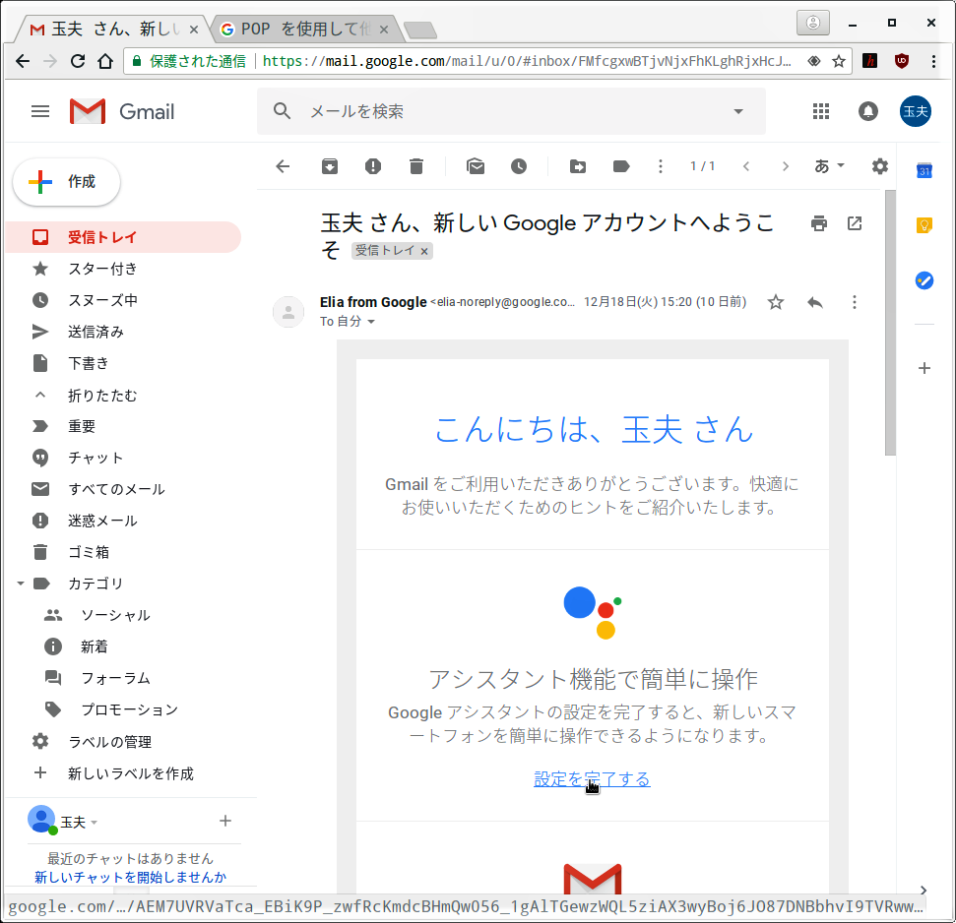Snooze email using clock icon in toolbar
The height and width of the screenshot is (923, 956).
point(519,166)
